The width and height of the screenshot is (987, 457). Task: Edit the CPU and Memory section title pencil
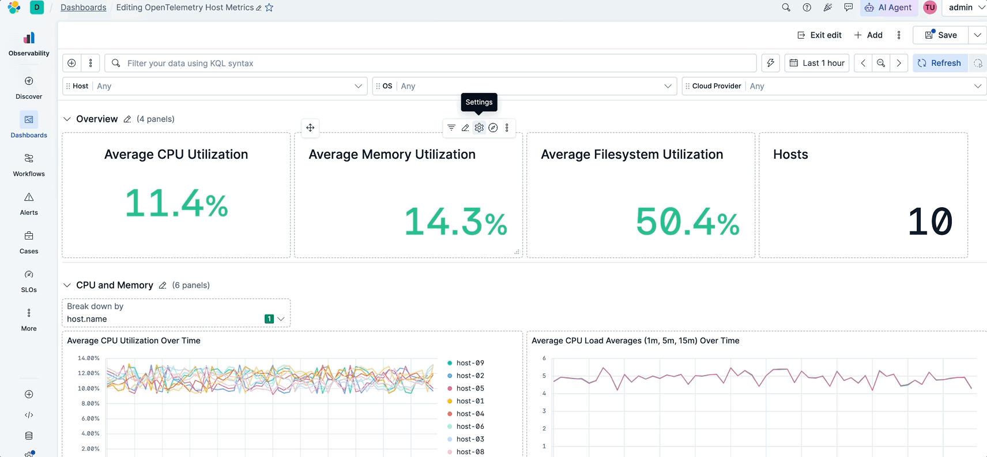[163, 285]
